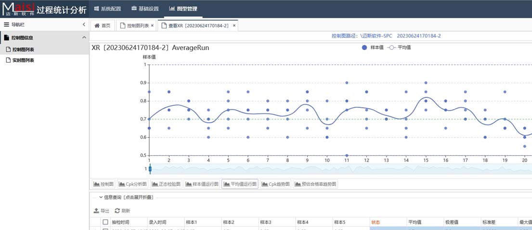532x230 pixels.
Task: Open the 基础设置 menu
Action: point(145,9)
